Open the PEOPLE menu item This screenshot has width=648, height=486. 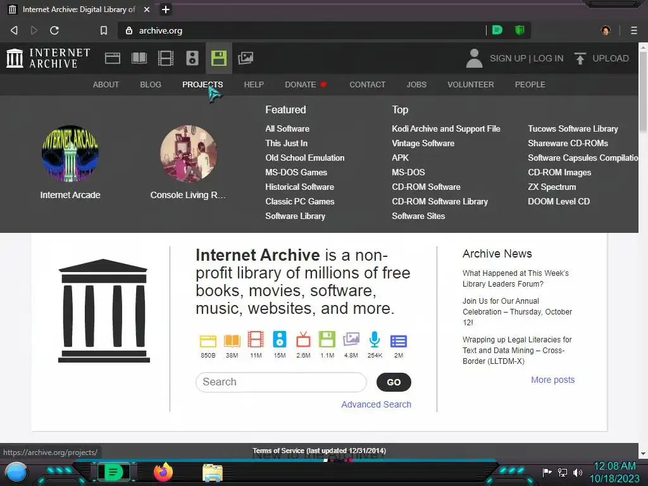tap(530, 84)
